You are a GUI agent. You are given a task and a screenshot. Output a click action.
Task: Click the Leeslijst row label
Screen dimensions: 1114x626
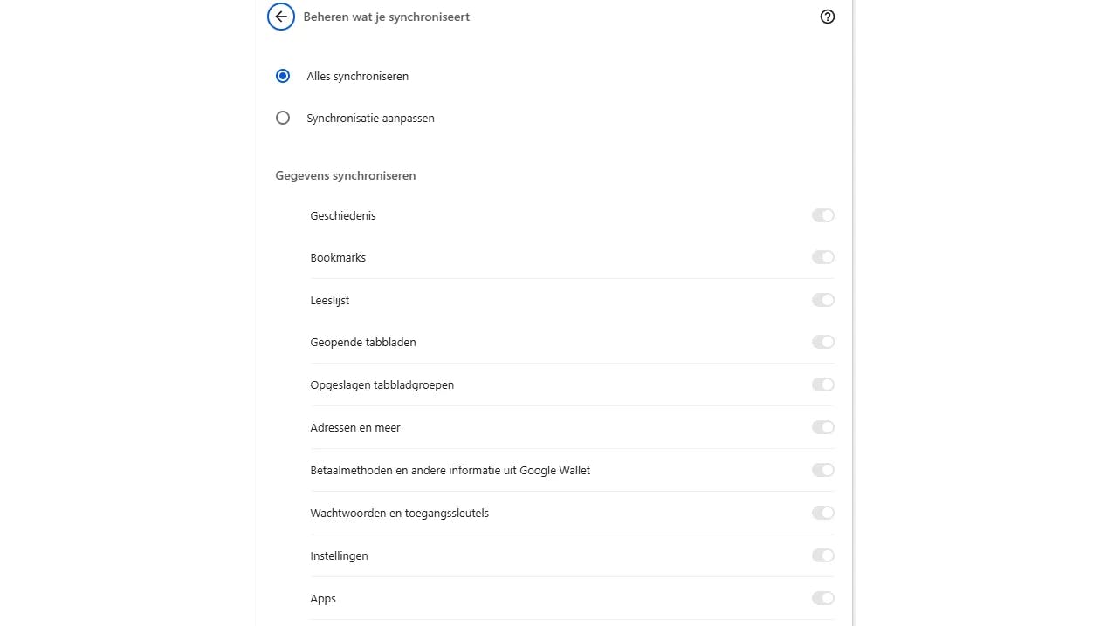(330, 300)
